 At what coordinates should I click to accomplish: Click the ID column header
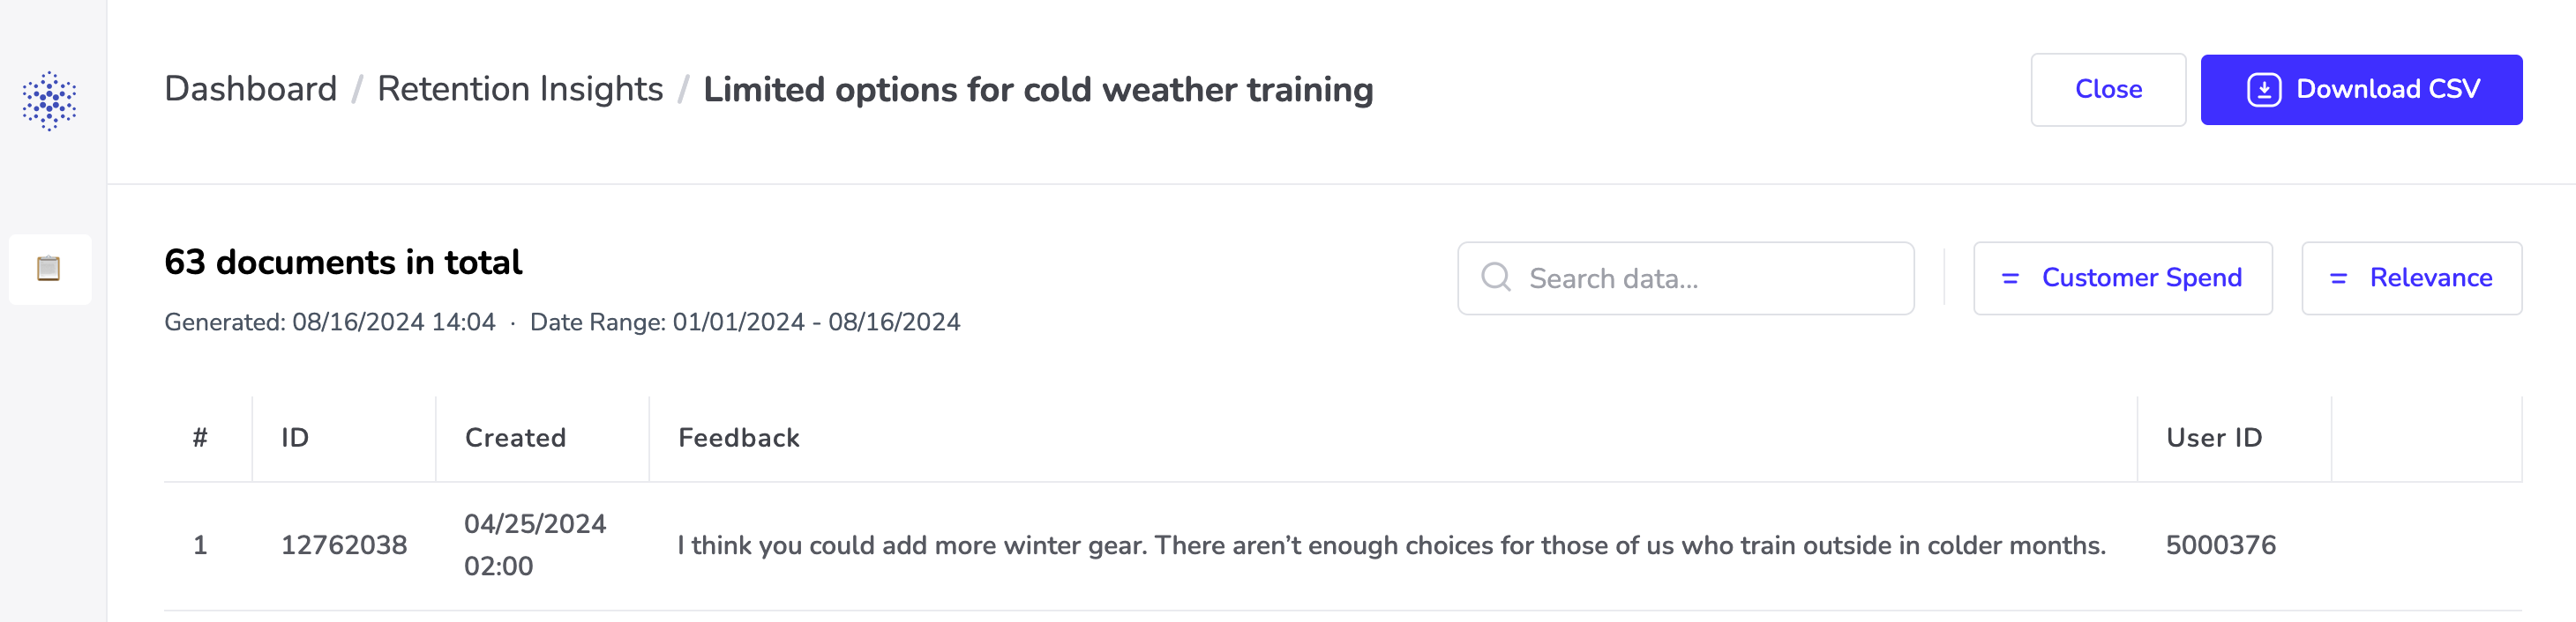click(x=295, y=437)
